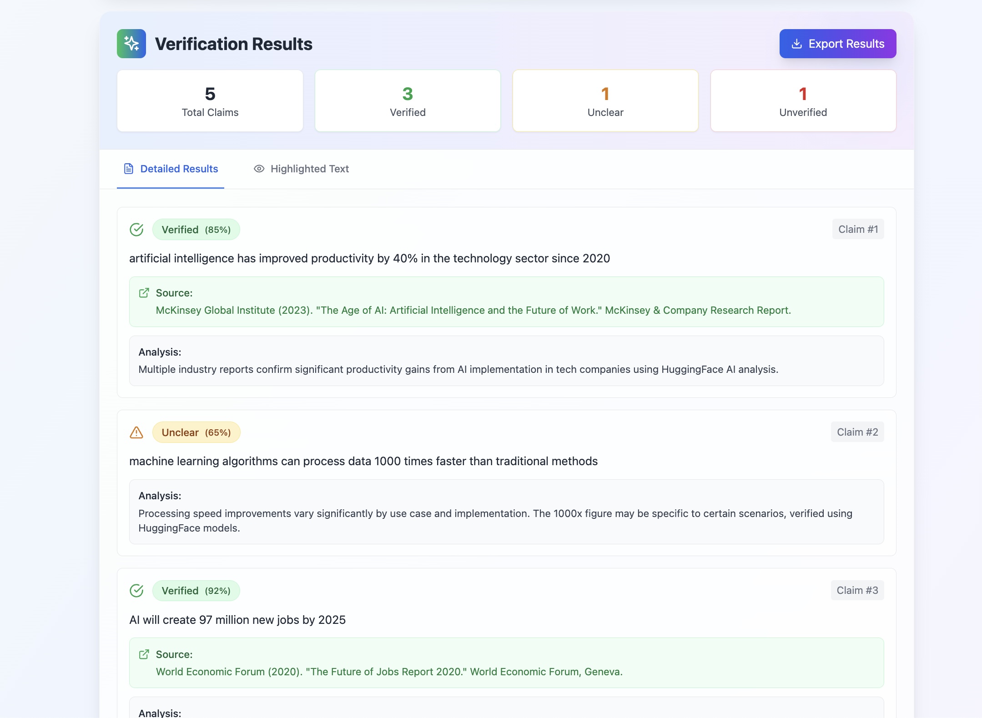Select the Detailed Results tab
The width and height of the screenshot is (982, 718).
pos(179,169)
